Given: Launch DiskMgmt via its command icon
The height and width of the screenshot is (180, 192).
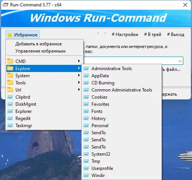Looking at the screenshot, I should click(x=10, y=104).
